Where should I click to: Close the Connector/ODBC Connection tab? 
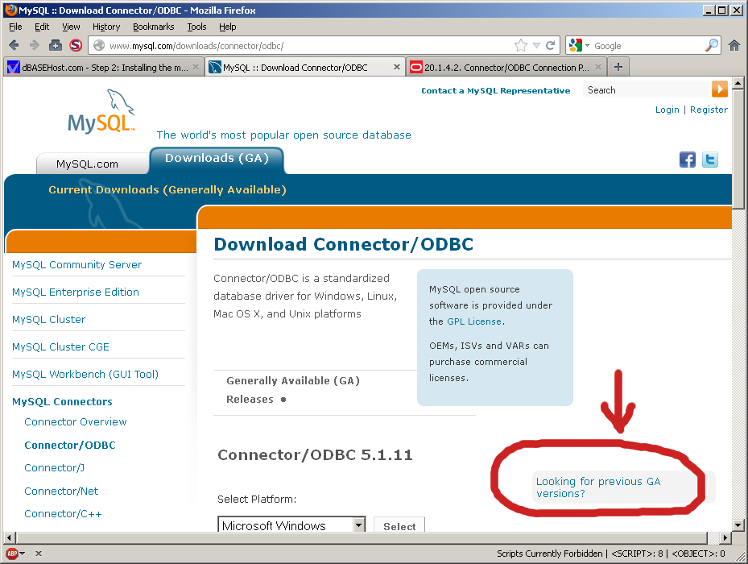tap(597, 67)
